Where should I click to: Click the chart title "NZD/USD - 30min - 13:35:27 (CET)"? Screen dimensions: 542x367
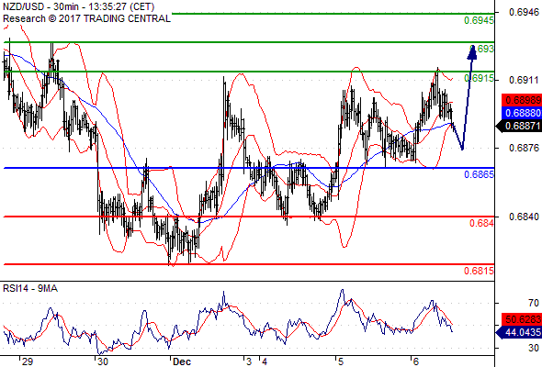coord(79,6)
